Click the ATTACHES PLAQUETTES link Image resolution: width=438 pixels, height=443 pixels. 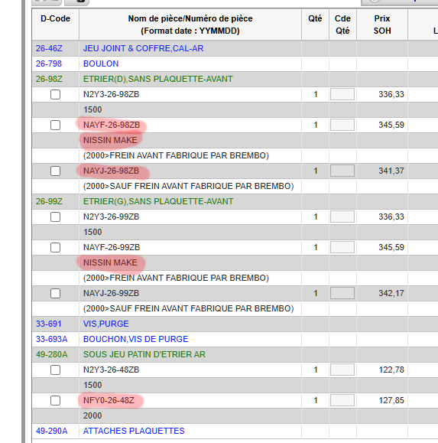(134, 431)
